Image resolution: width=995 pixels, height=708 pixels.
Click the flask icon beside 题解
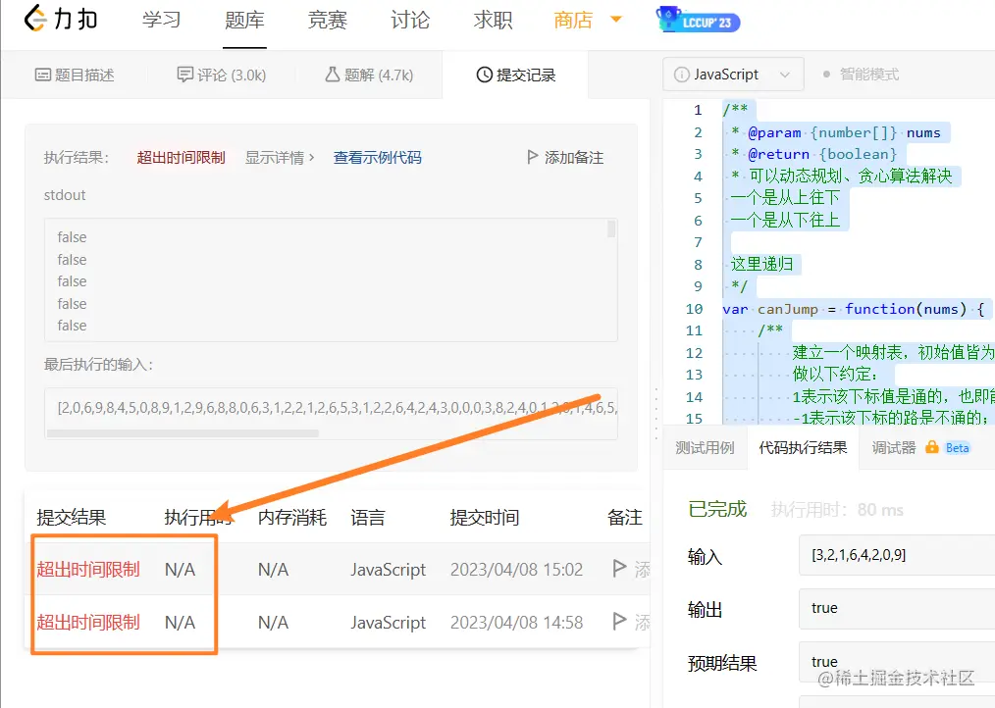tap(333, 75)
